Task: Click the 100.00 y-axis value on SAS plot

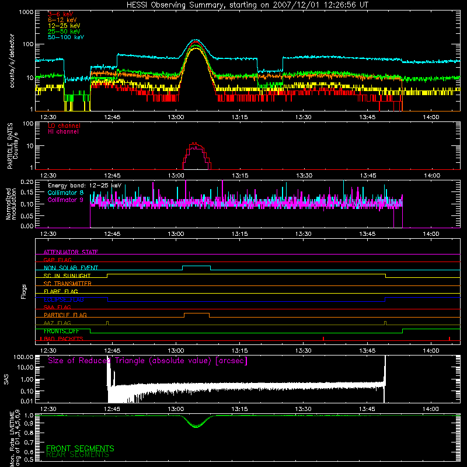Action: 23,357
